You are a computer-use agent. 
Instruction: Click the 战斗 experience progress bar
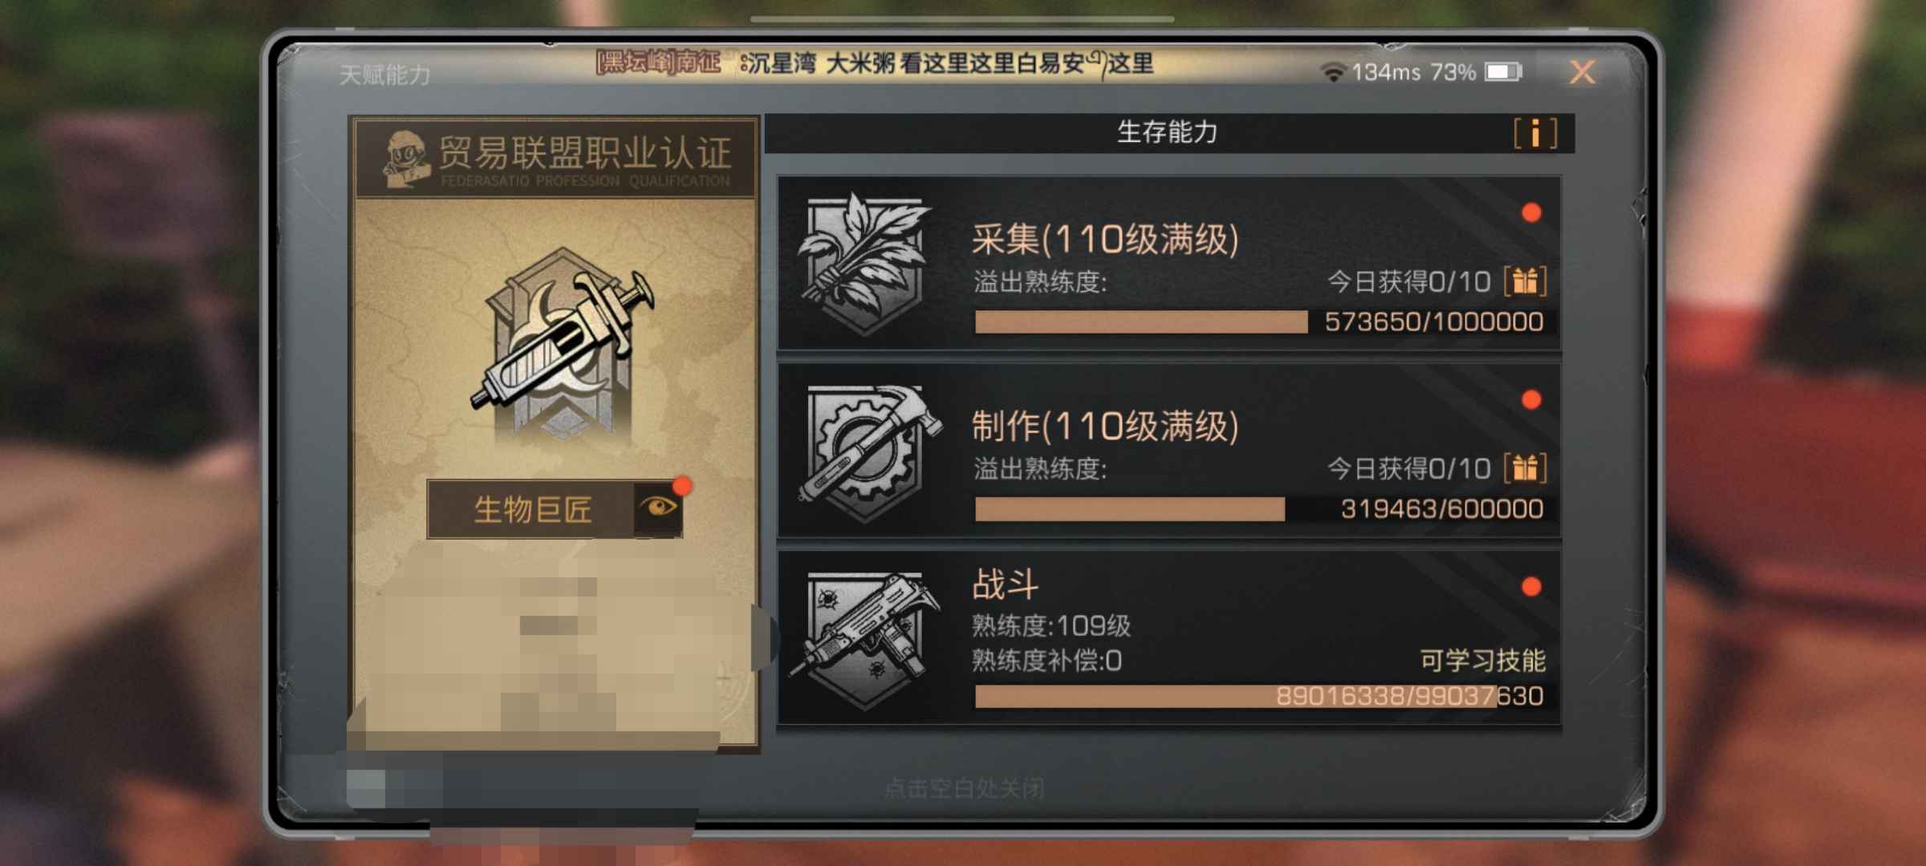click(x=1259, y=696)
